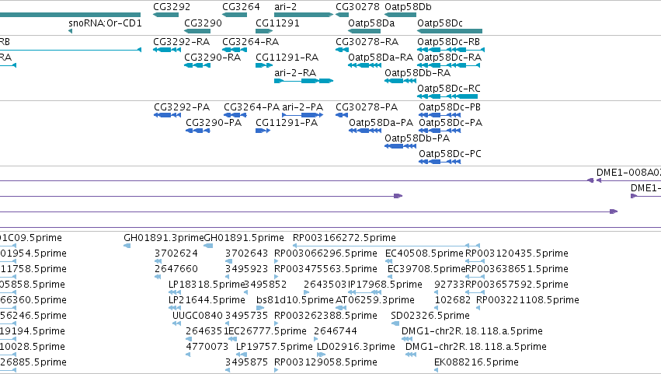Click the Oatp58Da-PA protein label
Screen dimensions: 661x374
pyautogui.click(x=381, y=123)
